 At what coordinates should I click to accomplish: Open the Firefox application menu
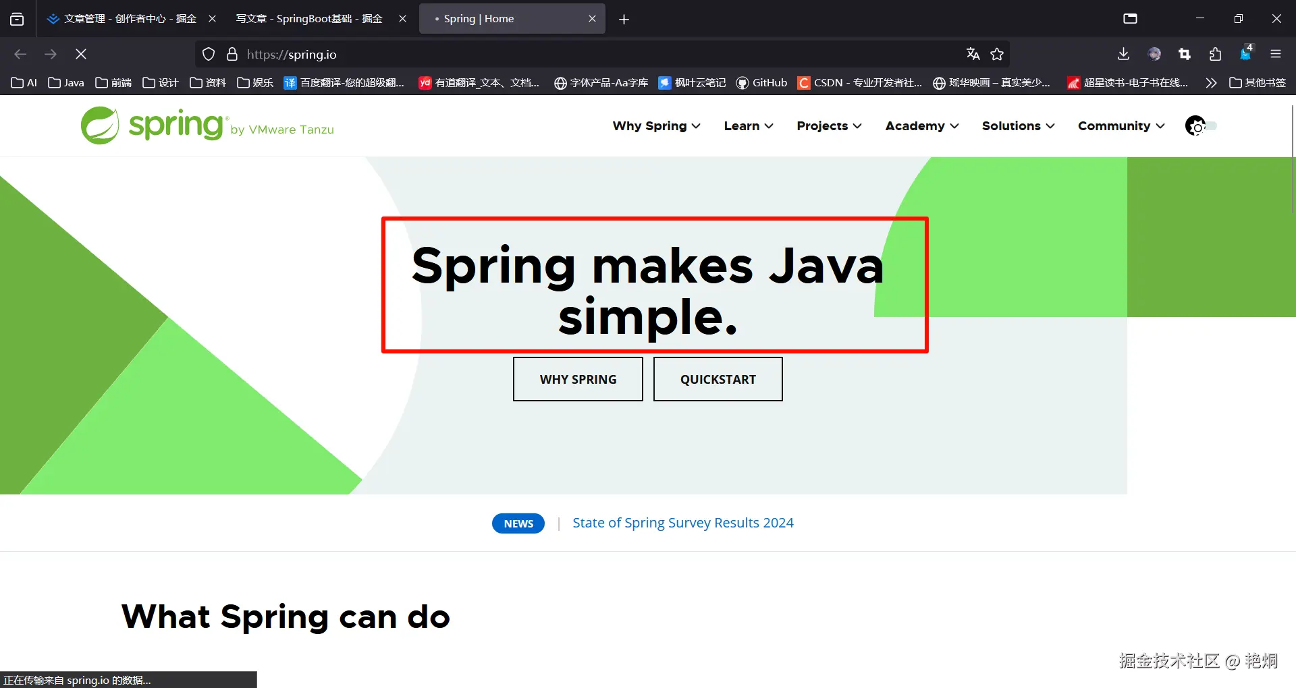pos(1276,54)
